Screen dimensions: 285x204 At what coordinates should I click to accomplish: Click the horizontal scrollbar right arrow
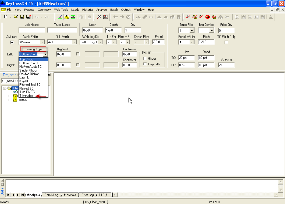276,195
